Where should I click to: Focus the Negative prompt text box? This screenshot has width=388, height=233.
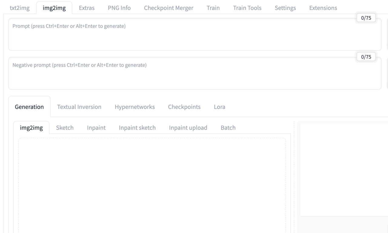[195, 73]
